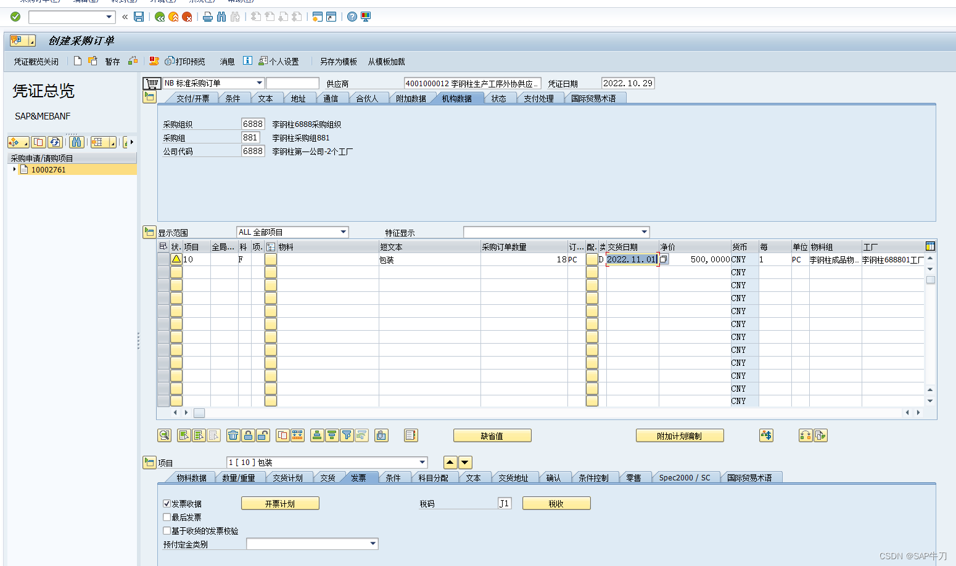
Task: Click the Find binoculars icon in top toolbar
Action: (x=221, y=17)
